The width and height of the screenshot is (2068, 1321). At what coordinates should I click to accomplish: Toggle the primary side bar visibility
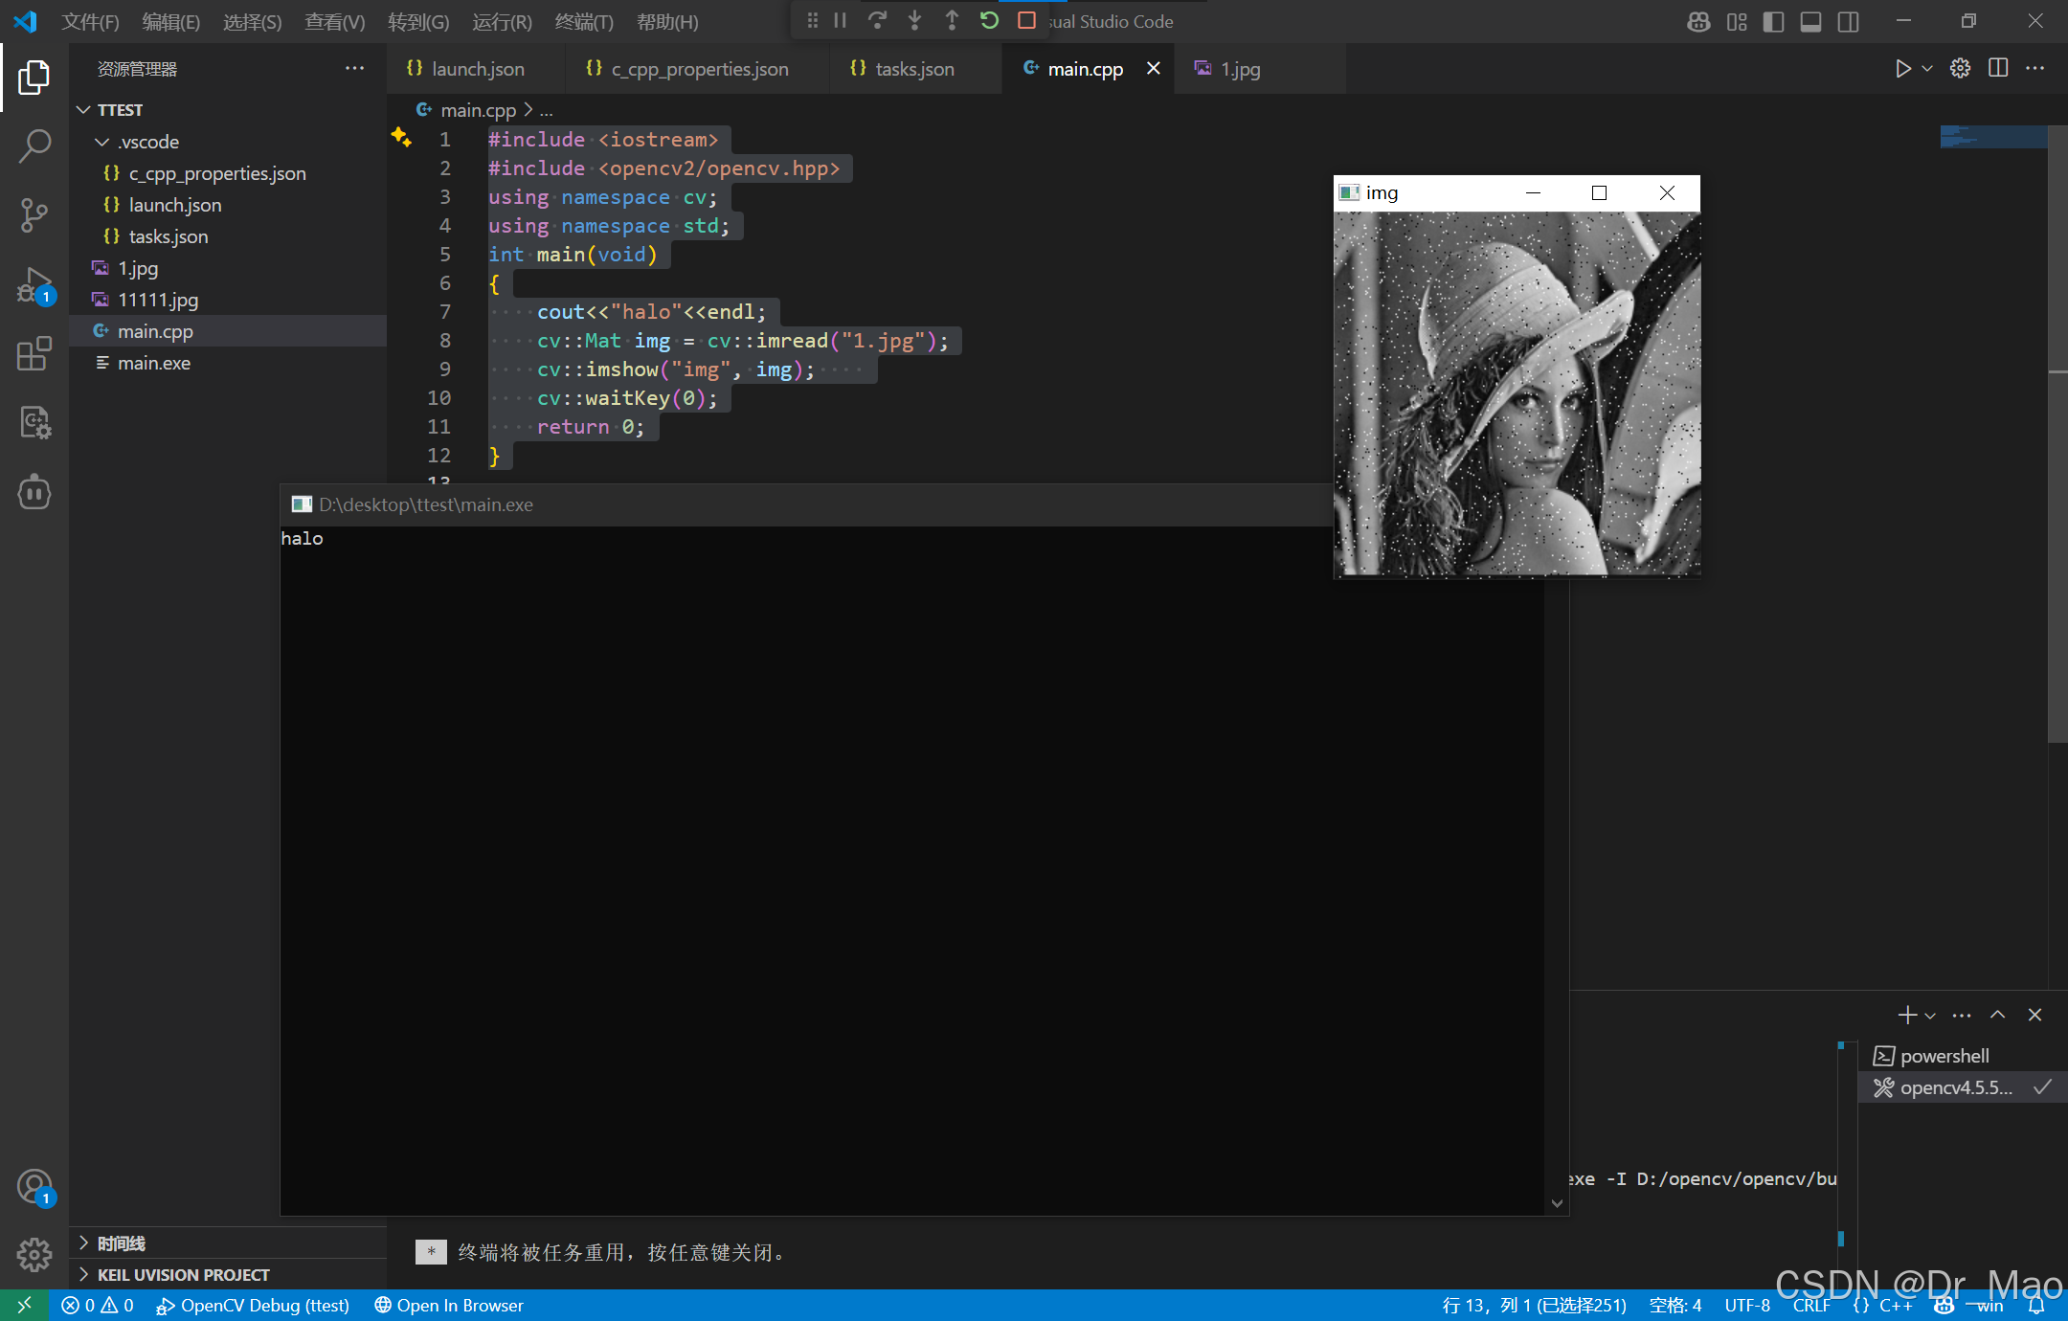(1773, 21)
